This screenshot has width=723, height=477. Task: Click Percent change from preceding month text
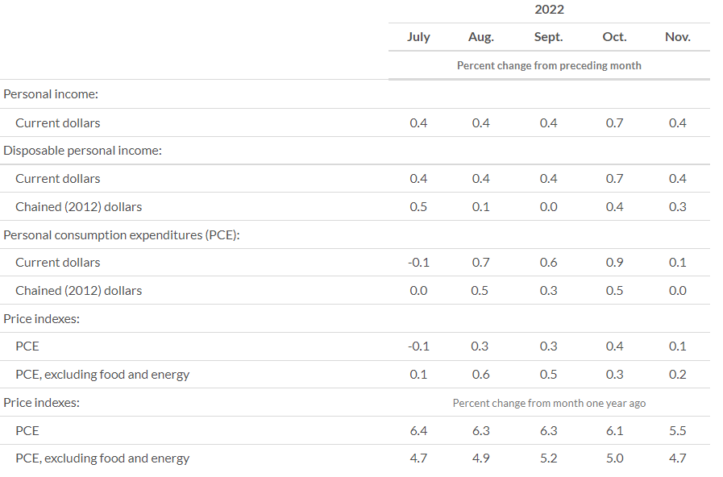(x=549, y=65)
